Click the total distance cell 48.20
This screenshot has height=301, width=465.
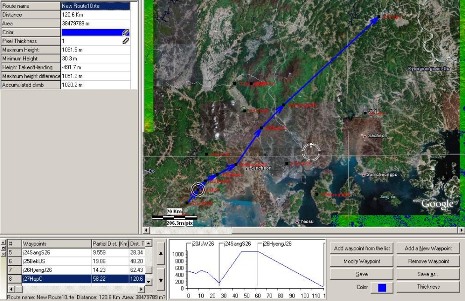click(x=137, y=261)
